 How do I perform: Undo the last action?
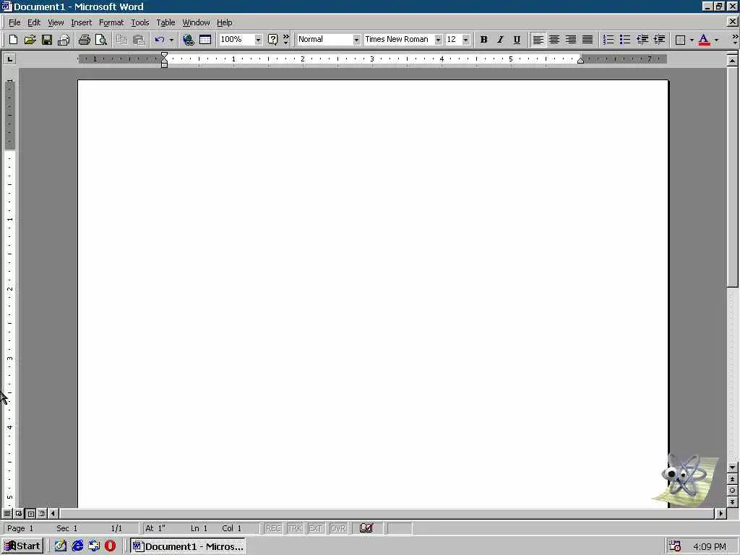[x=160, y=40]
